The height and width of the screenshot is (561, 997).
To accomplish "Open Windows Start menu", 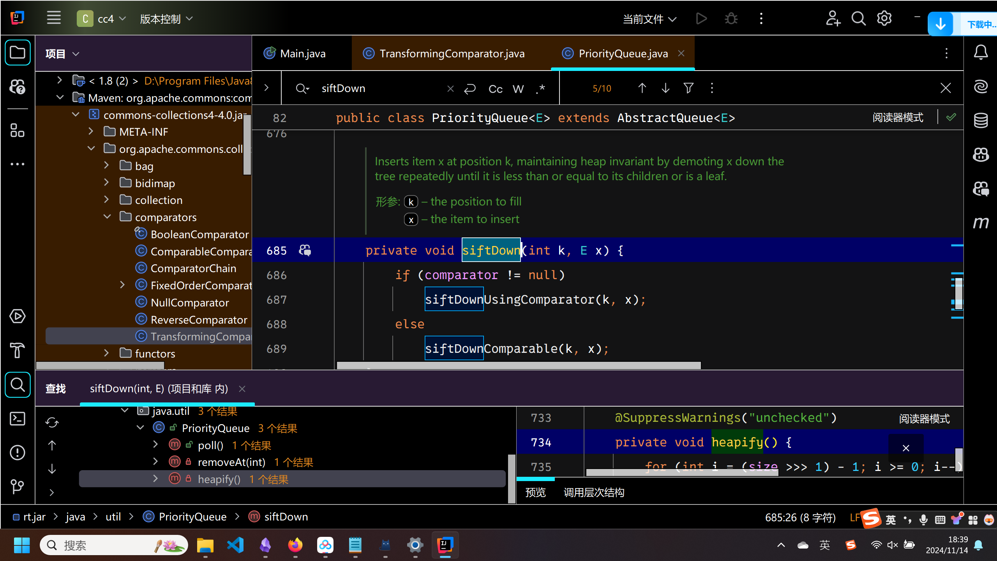I will 21,545.
